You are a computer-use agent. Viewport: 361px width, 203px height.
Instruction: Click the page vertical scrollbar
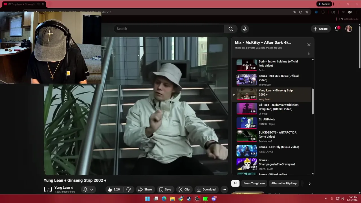[x=359, y=47]
